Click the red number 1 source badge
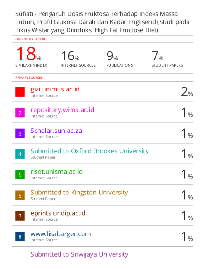The image size is (208, 269). coord(20,92)
